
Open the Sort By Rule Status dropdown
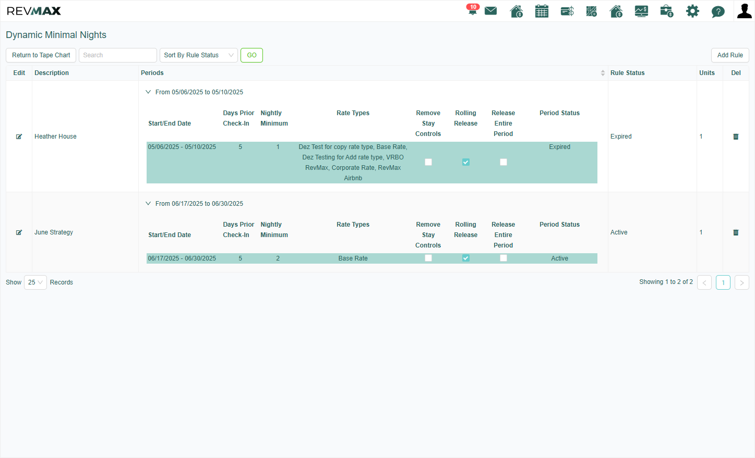click(199, 55)
